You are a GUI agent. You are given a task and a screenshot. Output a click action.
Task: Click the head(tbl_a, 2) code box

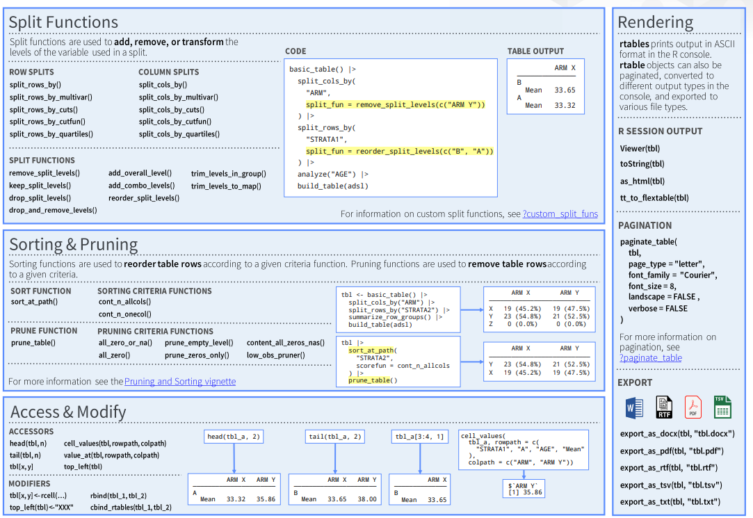click(x=234, y=437)
